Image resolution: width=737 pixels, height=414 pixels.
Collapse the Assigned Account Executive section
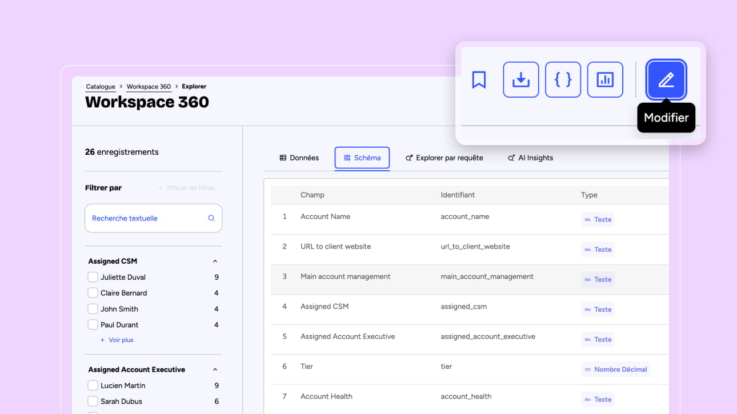pos(215,370)
